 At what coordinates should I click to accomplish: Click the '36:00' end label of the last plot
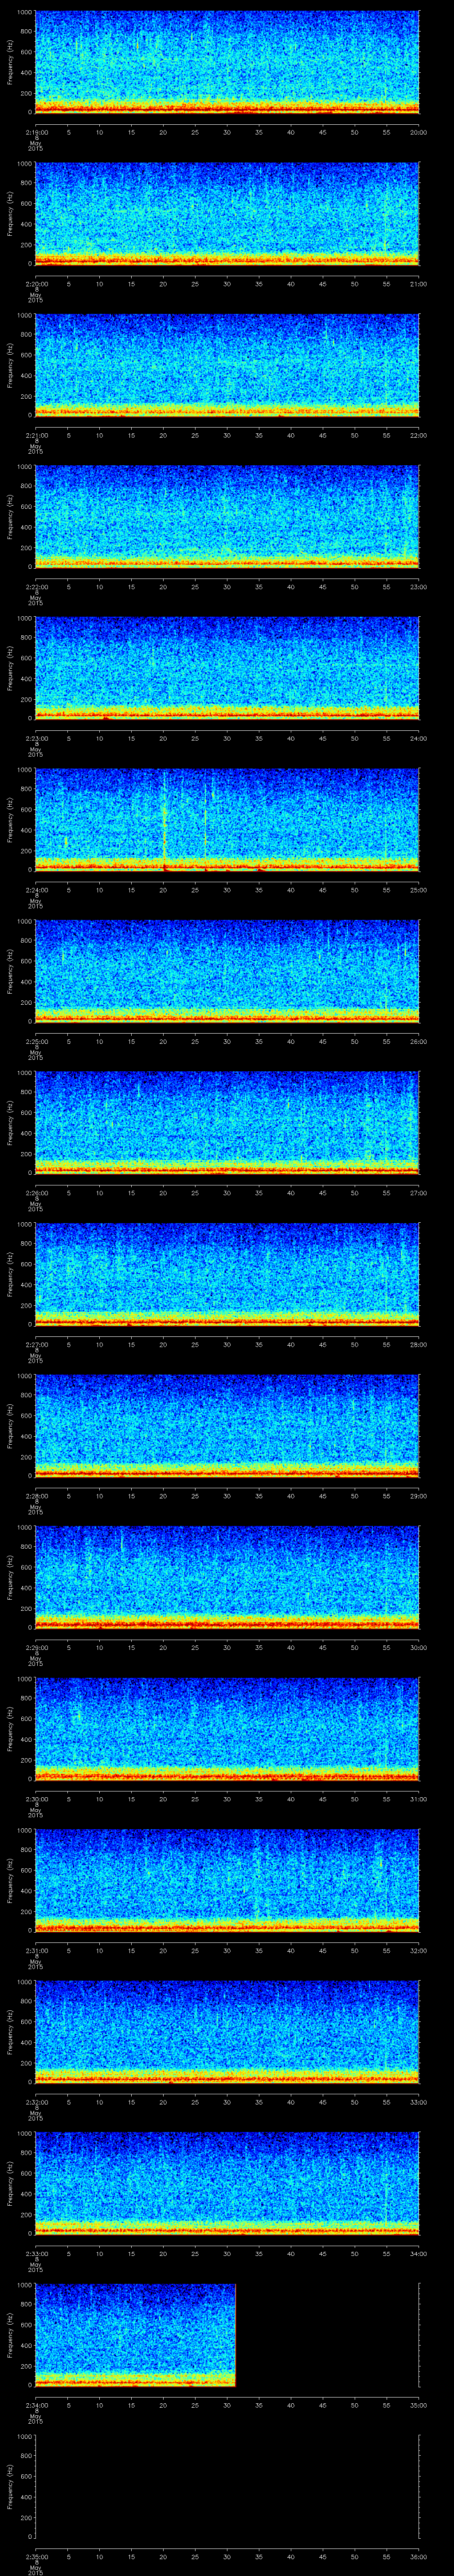tap(418, 2556)
